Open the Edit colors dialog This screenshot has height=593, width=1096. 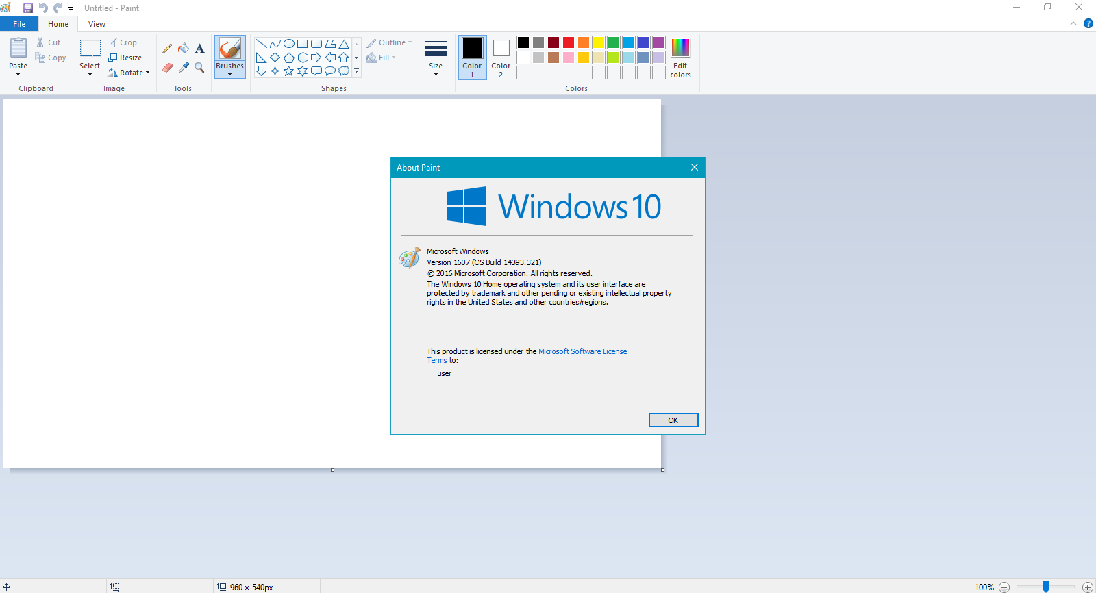[x=680, y=58]
